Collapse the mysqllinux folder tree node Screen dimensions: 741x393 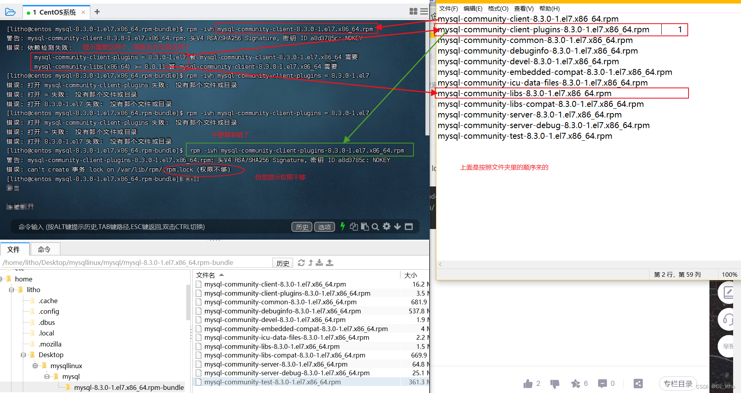coord(35,366)
